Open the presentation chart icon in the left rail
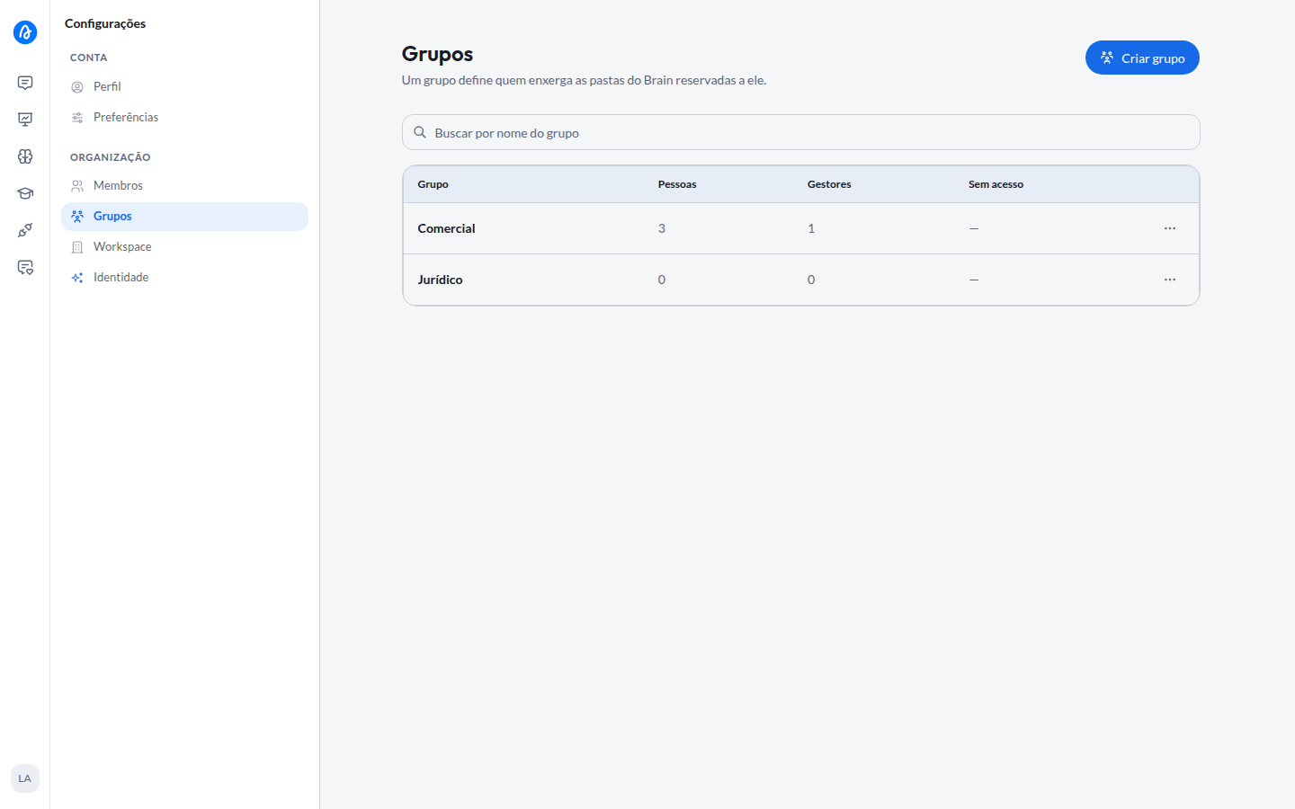Screen dimensions: 1295x809 [25, 120]
